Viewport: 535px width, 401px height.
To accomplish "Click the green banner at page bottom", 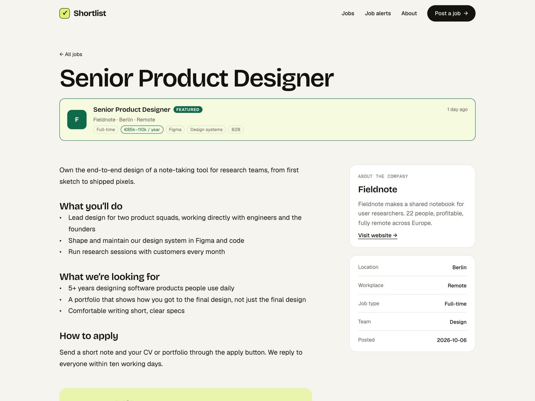I will tap(186, 395).
